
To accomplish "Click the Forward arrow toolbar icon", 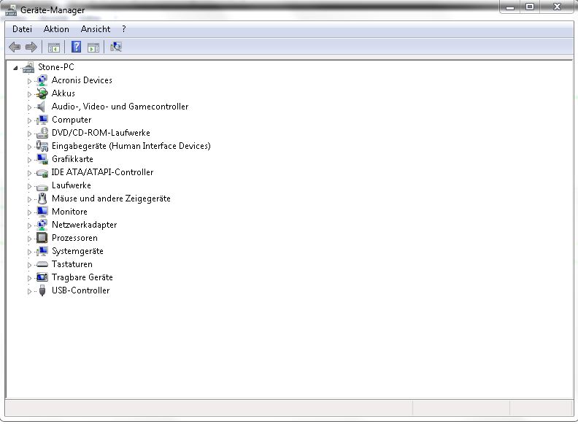I will pos(31,47).
